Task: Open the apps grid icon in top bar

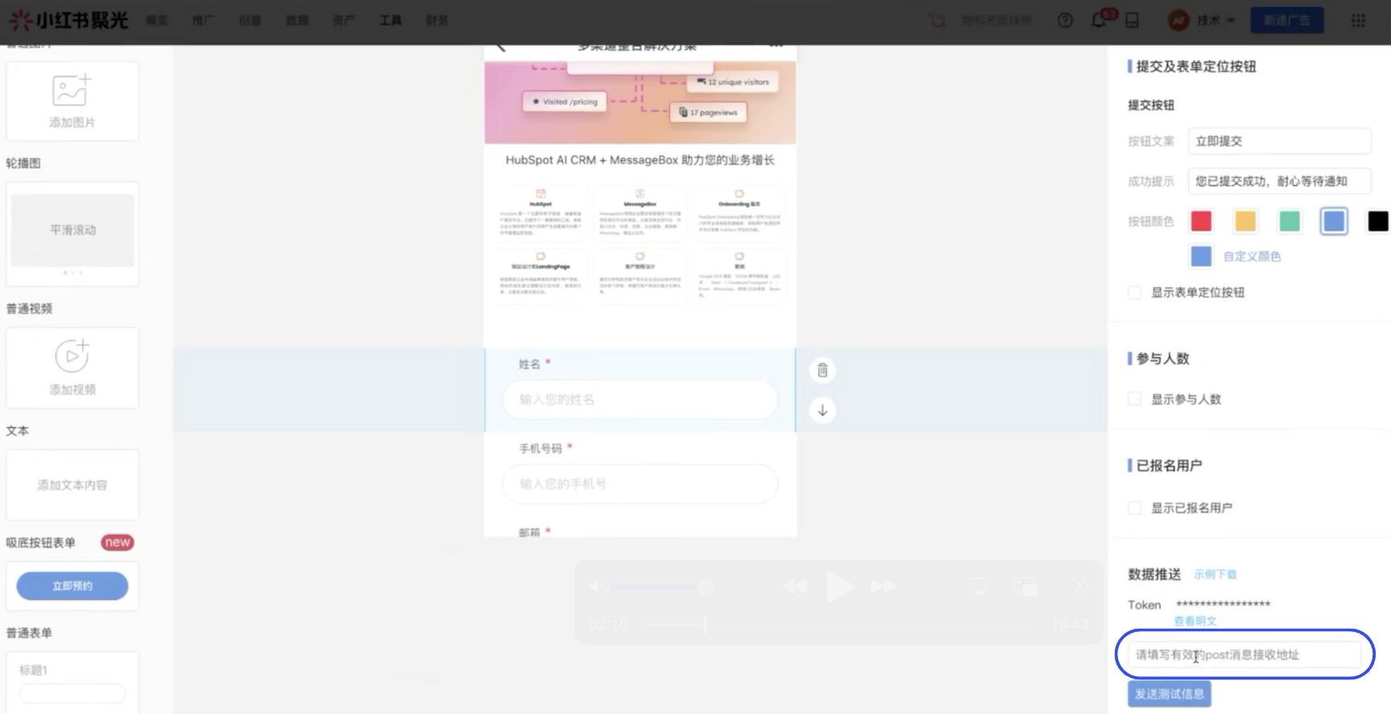Action: tap(1358, 20)
